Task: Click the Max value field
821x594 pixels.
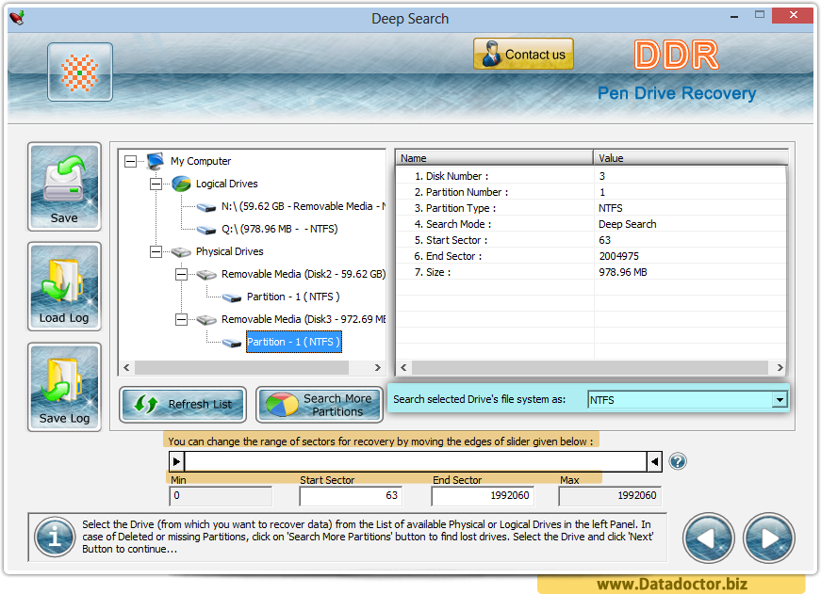Action: pos(610,496)
